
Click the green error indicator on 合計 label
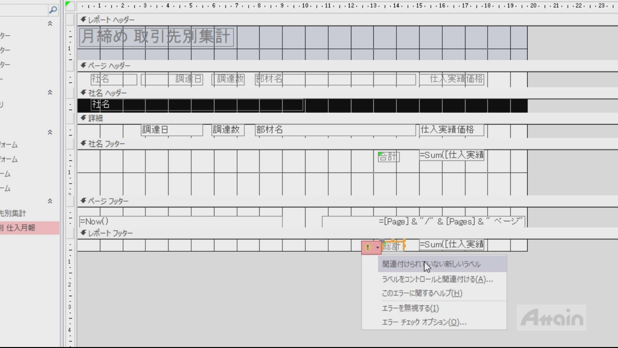[380, 154]
